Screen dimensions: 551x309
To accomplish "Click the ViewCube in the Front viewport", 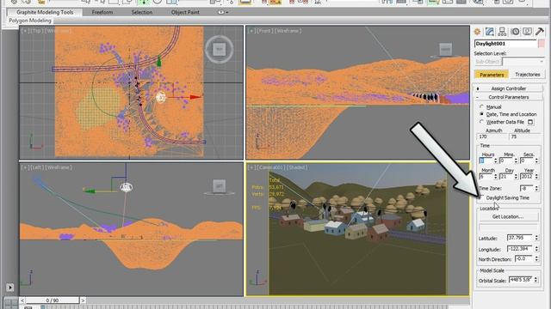I will point(446,50).
